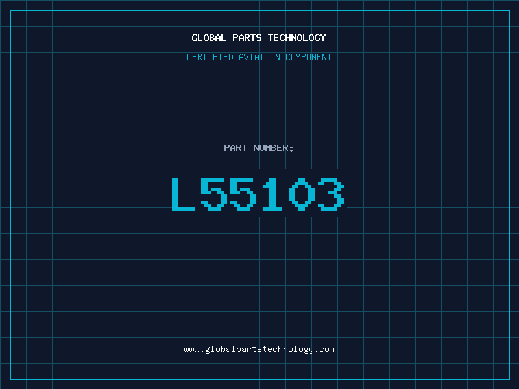519x389 pixels.
Task: Click the 'PART NUMBER:' label
Action: point(258,148)
